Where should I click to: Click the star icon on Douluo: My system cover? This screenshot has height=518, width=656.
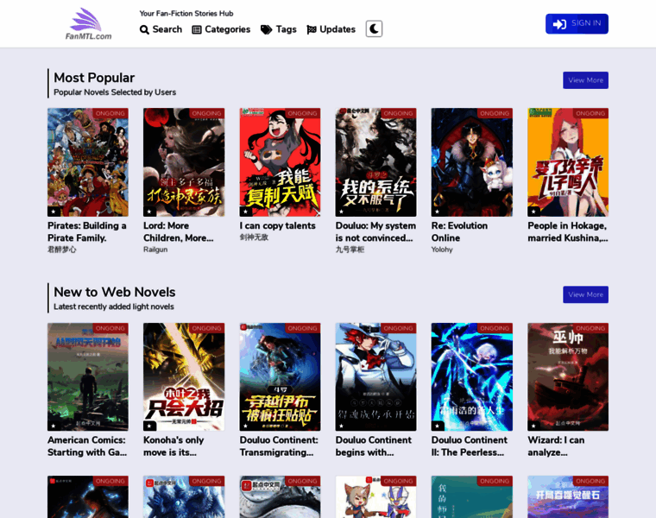pyautogui.click(x=342, y=211)
